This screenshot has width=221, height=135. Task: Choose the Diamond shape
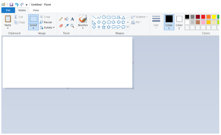tap(99, 22)
